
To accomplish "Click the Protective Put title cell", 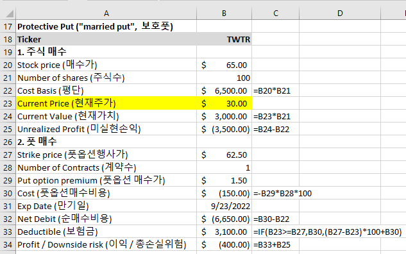I will click(x=106, y=26).
